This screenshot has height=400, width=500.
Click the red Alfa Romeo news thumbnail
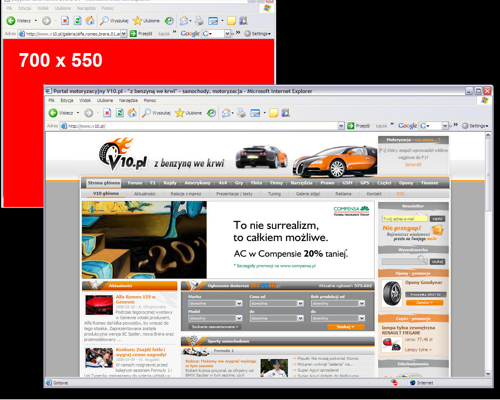99,305
